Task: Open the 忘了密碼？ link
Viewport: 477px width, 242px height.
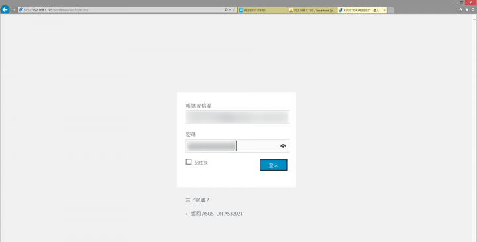Action: point(197,200)
